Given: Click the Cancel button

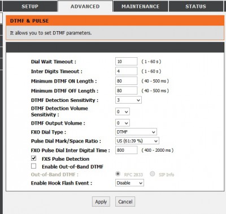Looking at the screenshot, I should (x=125, y=202).
